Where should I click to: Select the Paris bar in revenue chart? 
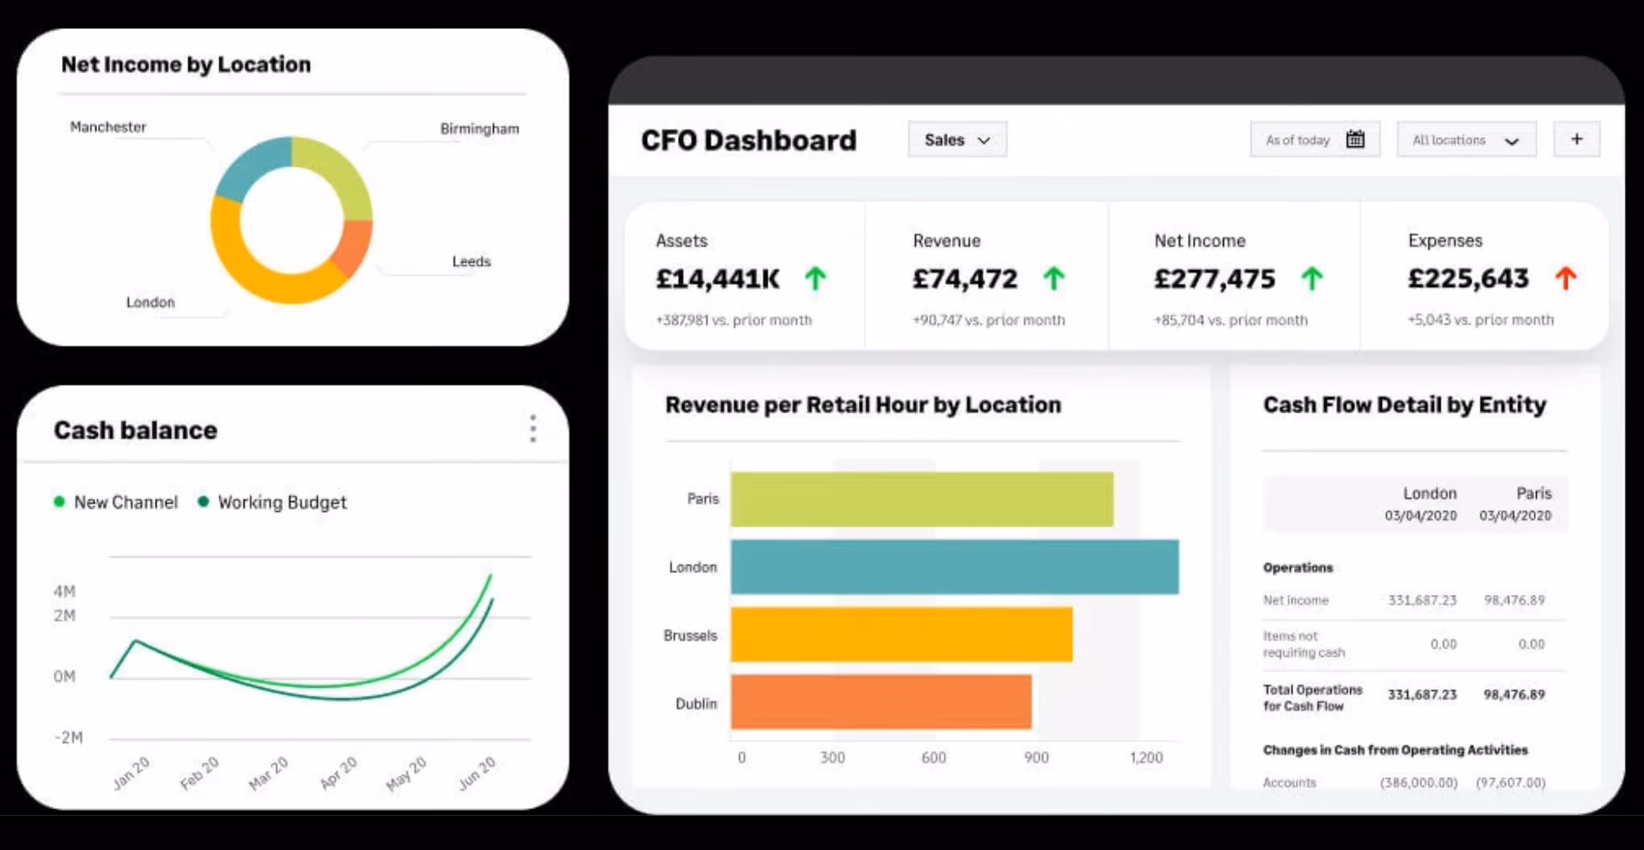pos(922,499)
